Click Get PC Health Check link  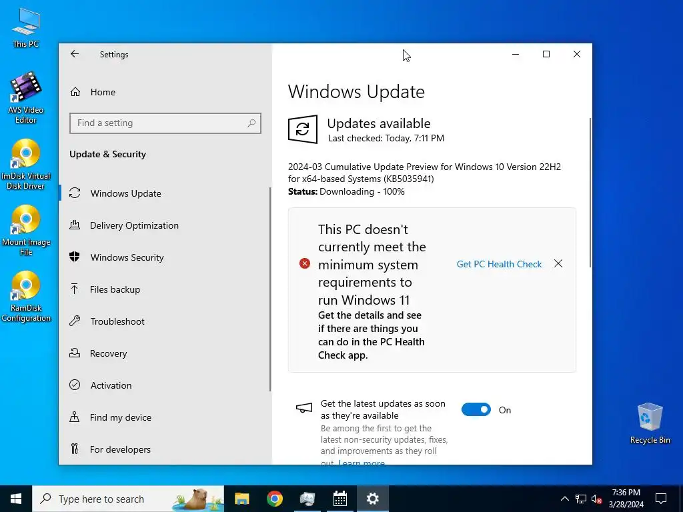pyautogui.click(x=499, y=264)
